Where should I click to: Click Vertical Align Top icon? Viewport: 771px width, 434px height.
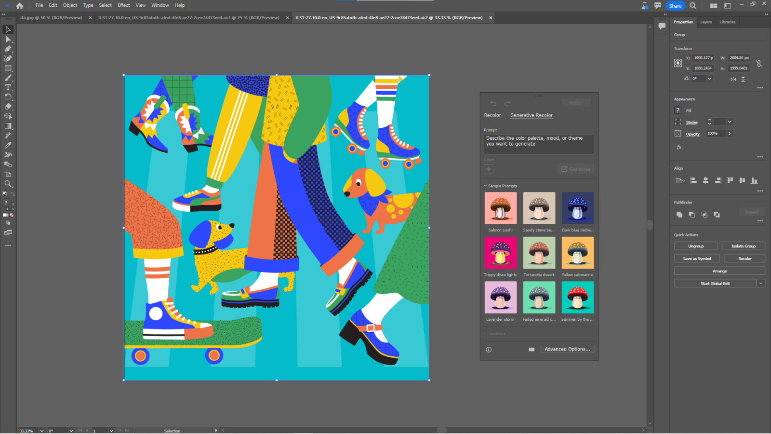pyautogui.click(x=730, y=180)
